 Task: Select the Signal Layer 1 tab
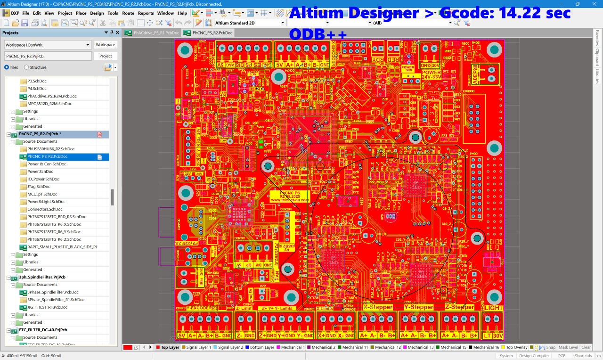tap(196, 347)
